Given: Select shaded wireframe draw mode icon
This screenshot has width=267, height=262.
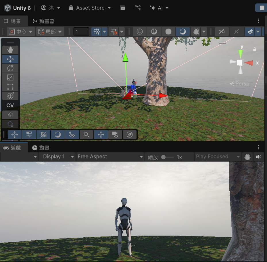Looking at the screenshot, I should tap(154, 32).
